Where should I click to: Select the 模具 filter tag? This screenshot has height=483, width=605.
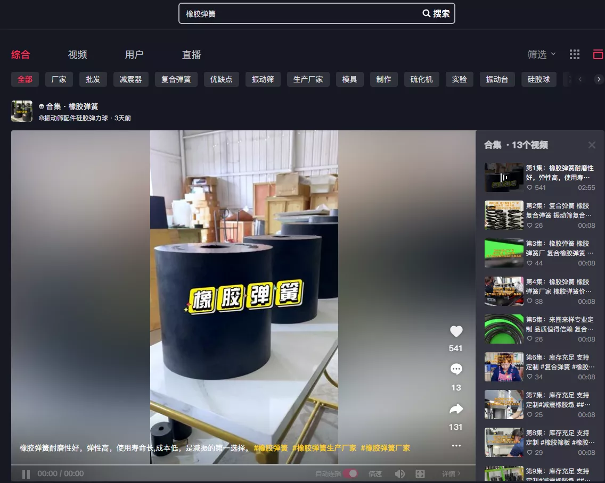(x=349, y=79)
